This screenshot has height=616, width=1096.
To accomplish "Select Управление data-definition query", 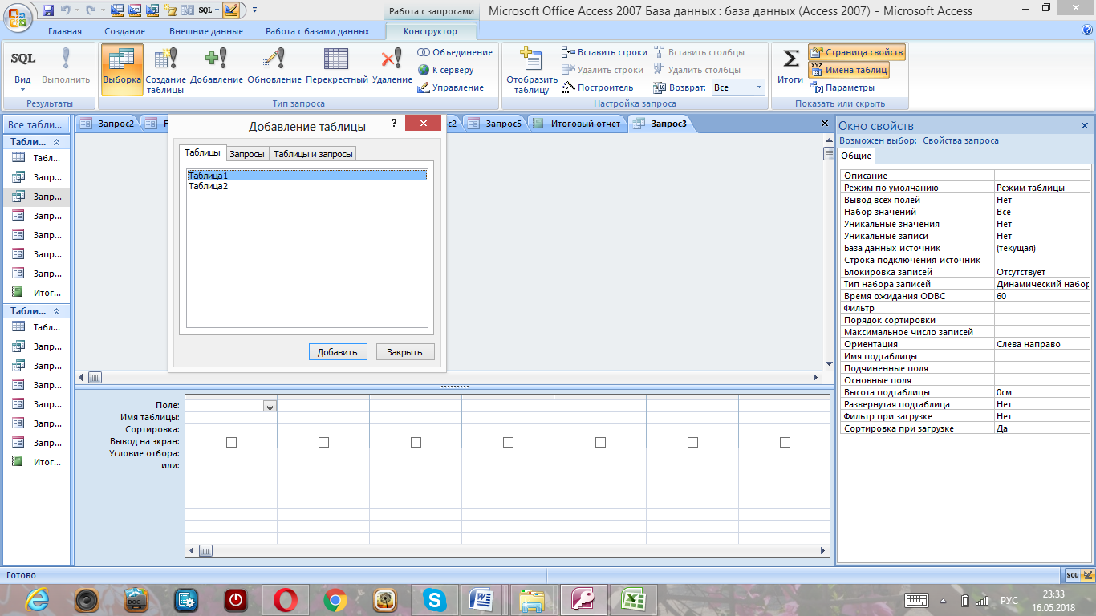I will [x=450, y=87].
